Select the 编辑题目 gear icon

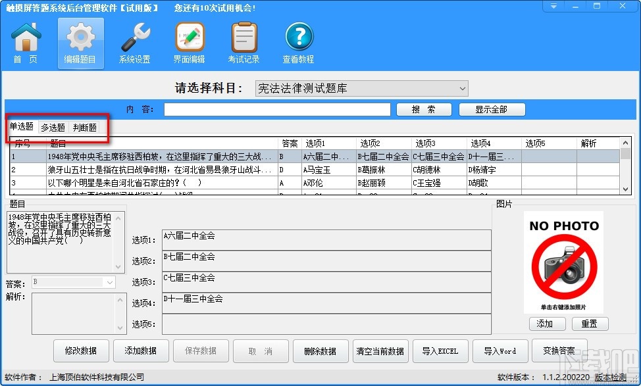click(80, 41)
